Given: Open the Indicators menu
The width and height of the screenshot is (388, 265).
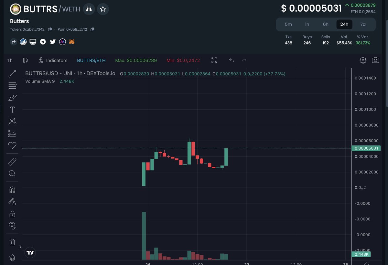Looking at the screenshot, I should 53,60.
